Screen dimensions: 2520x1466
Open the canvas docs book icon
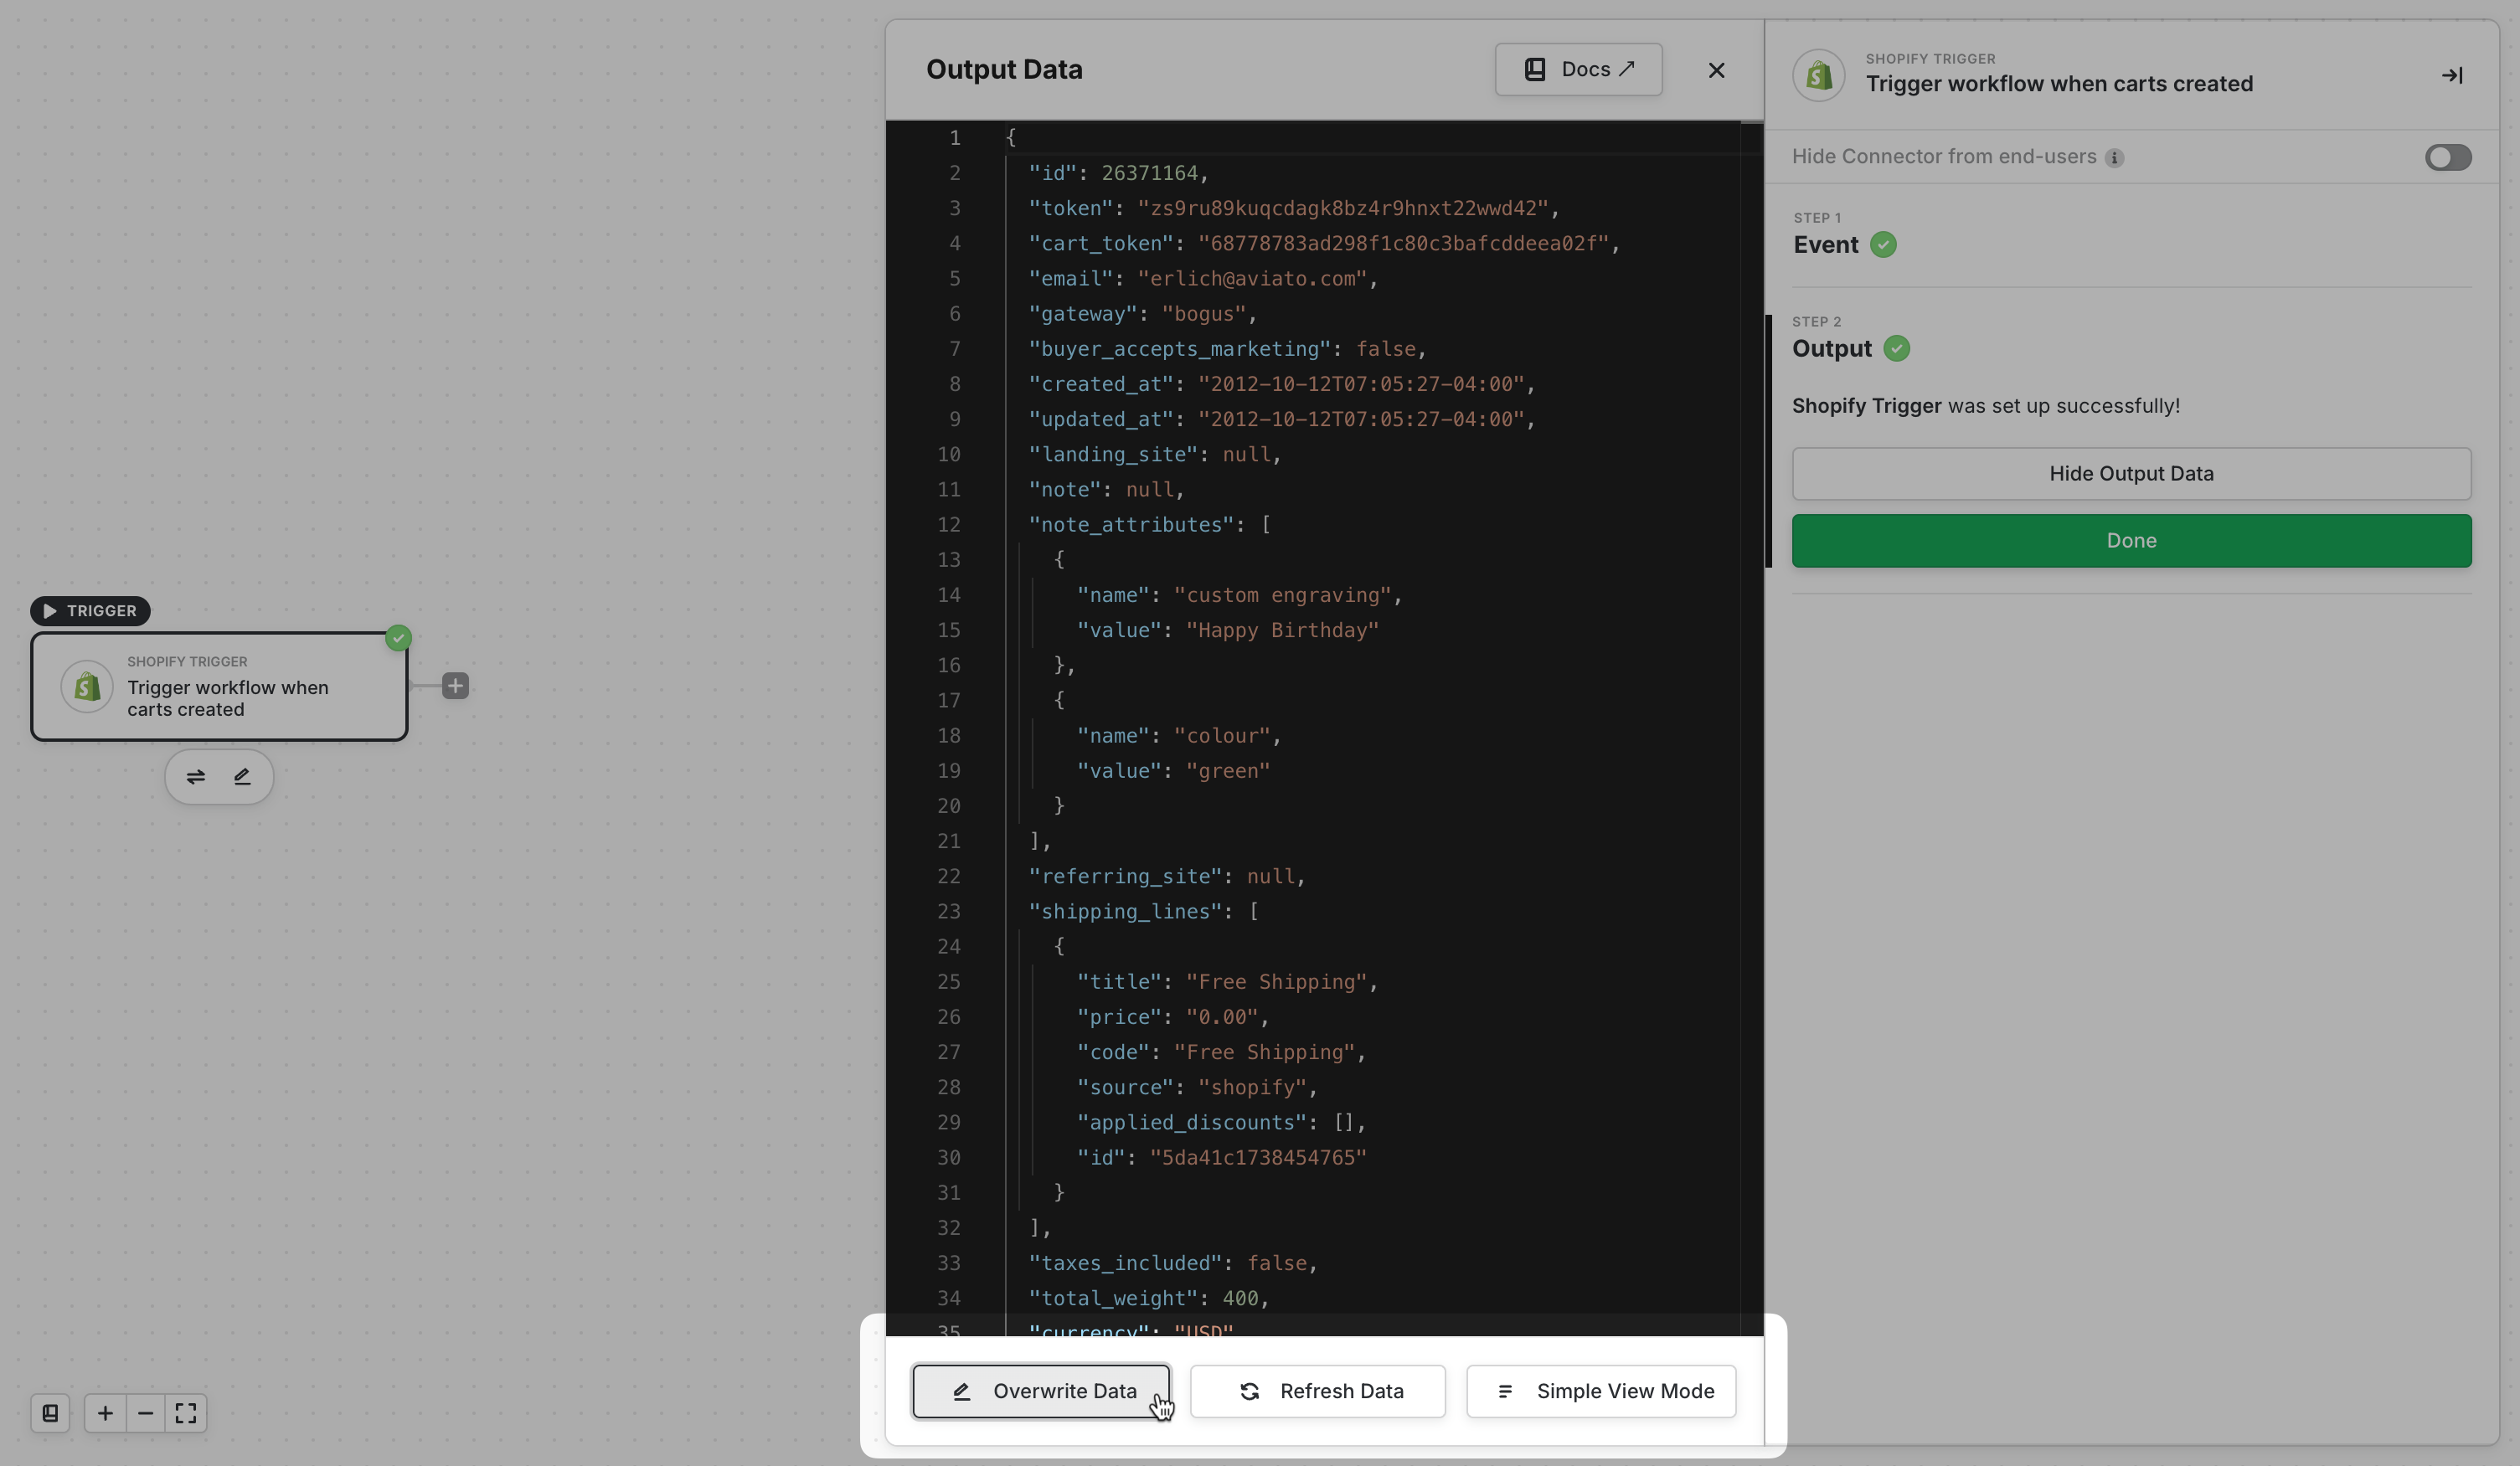pos(50,1413)
